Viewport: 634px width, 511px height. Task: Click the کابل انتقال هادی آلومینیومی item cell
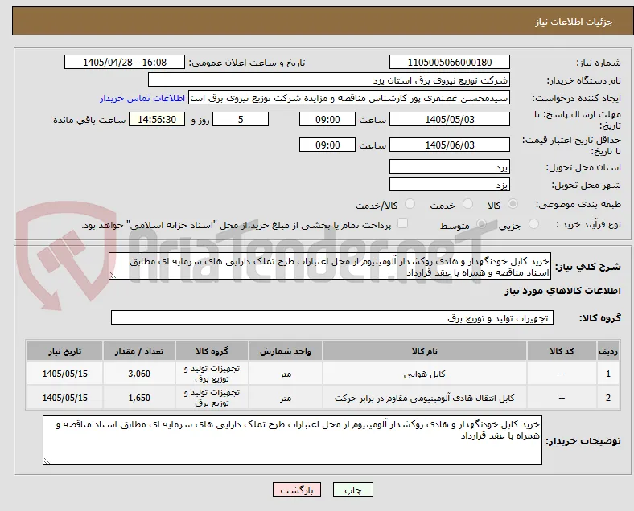(x=425, y=398)
